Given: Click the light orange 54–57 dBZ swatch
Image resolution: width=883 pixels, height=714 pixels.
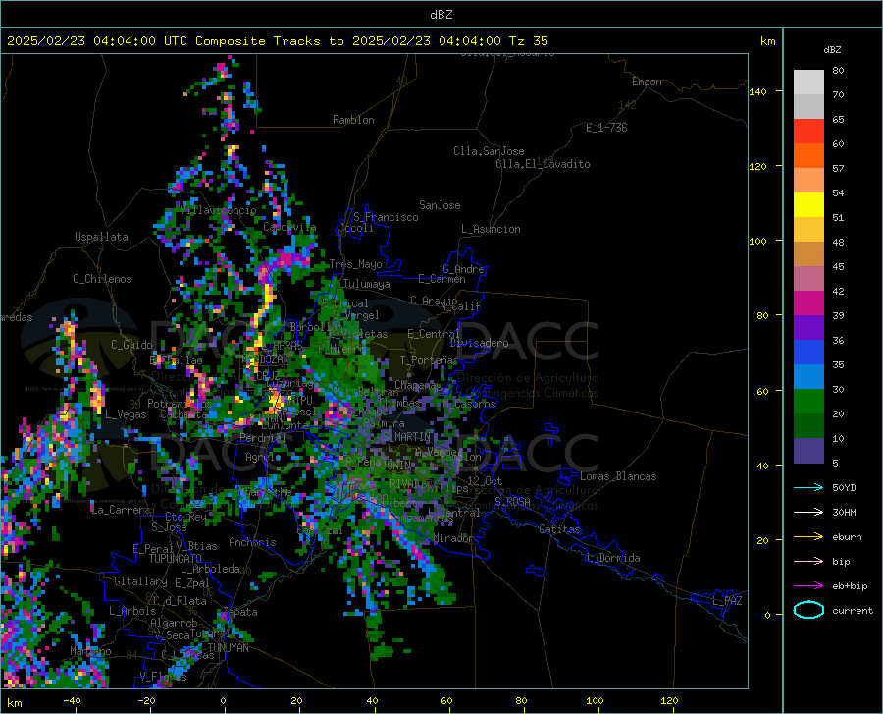Looking at the screenshot, I should [808, 181].
